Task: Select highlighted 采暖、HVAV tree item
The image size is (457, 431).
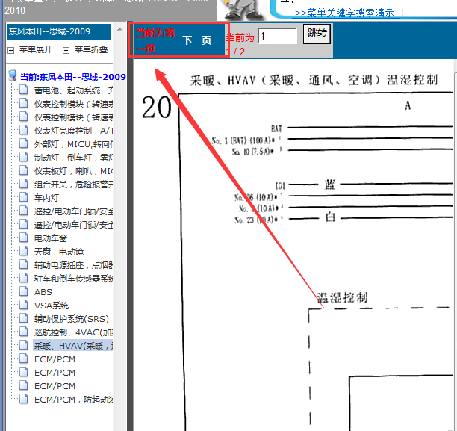Action: click(x=73, y=345)
